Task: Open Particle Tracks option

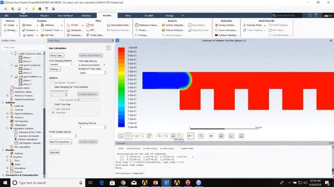Action: tap(50, 30)
